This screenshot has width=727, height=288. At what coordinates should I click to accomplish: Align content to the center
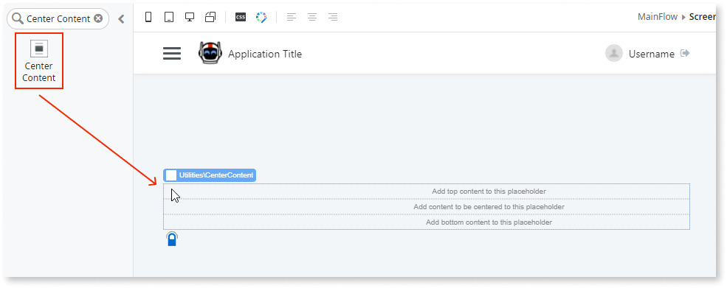tap(312, 18)
